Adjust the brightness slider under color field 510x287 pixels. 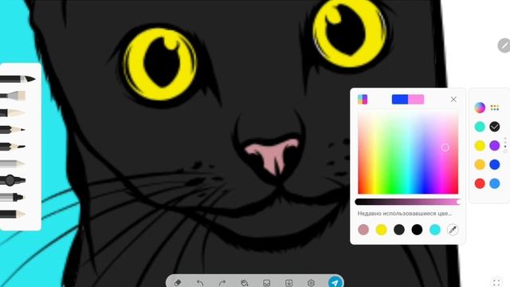click(408, 202)
